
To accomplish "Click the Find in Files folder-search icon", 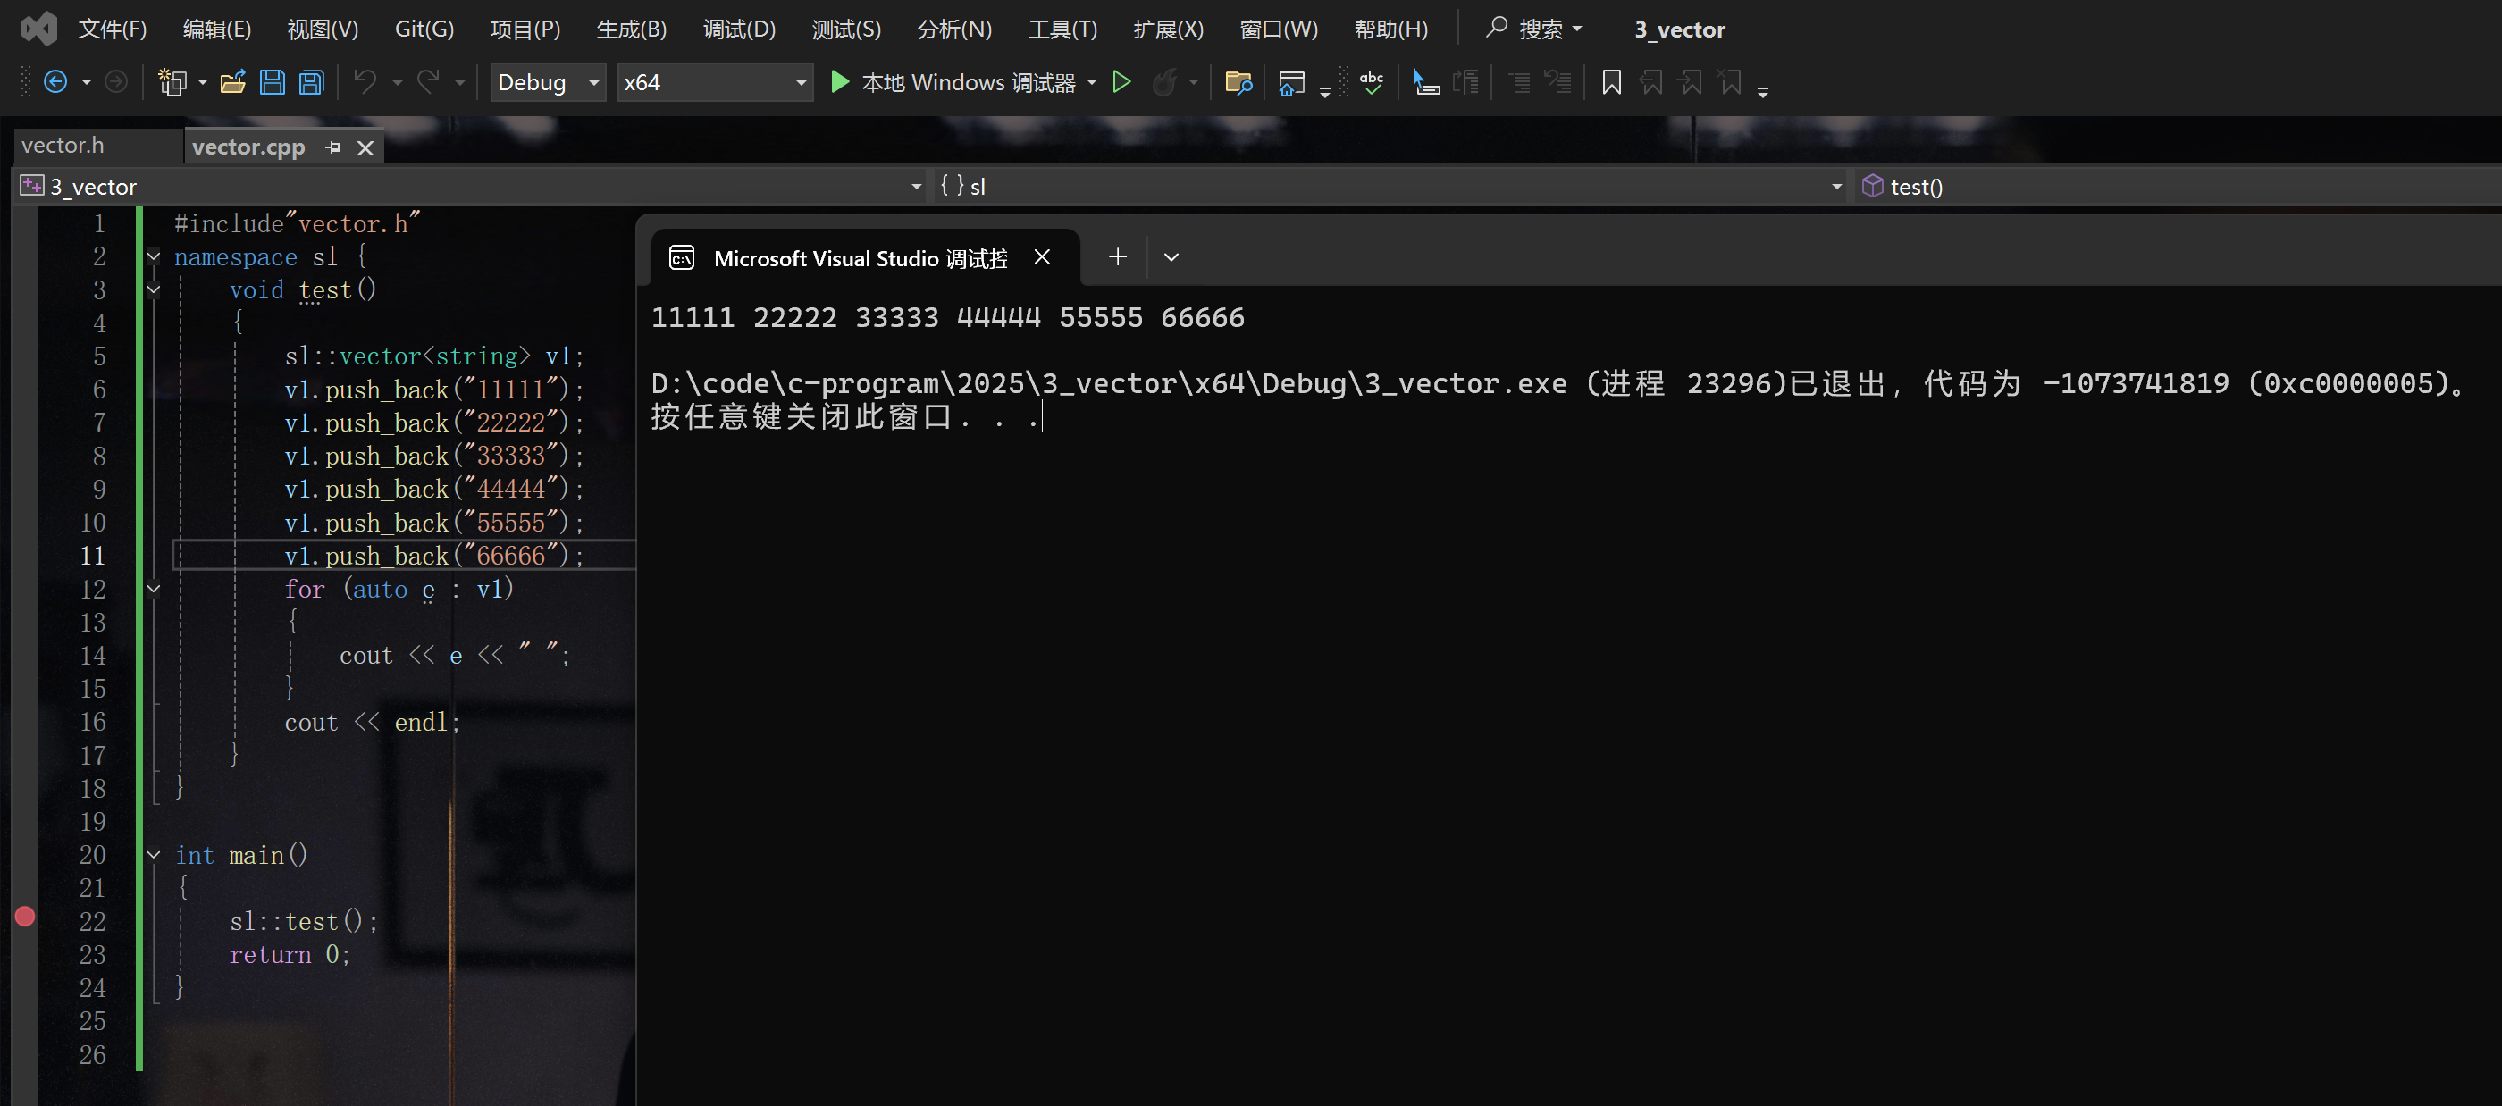I will 1238,82.
